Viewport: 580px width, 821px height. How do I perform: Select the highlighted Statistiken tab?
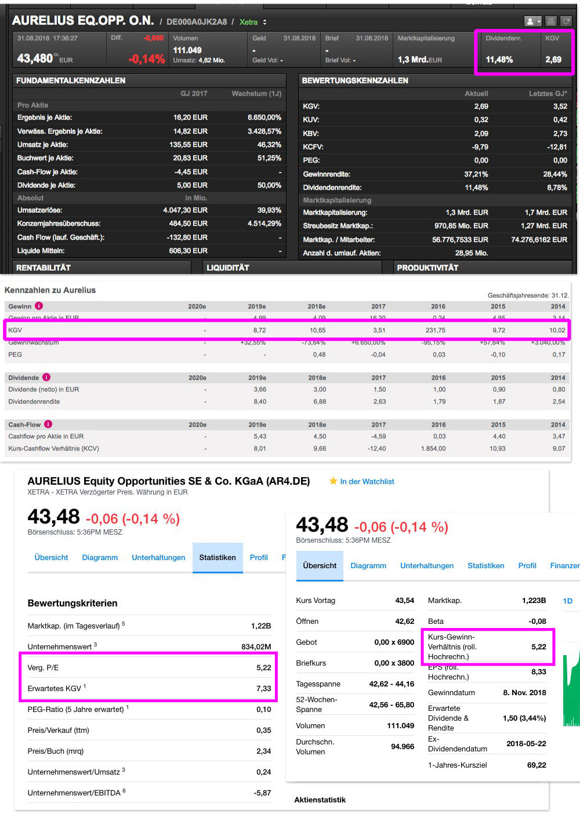217,558
